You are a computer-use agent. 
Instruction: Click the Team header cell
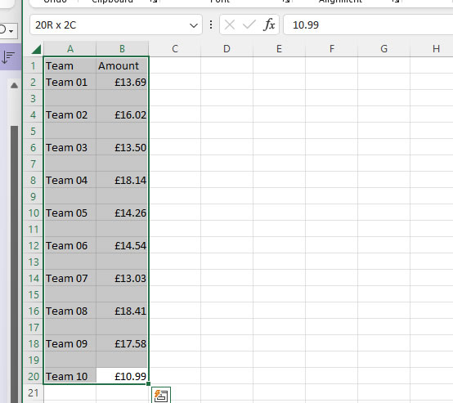[70, 66]
